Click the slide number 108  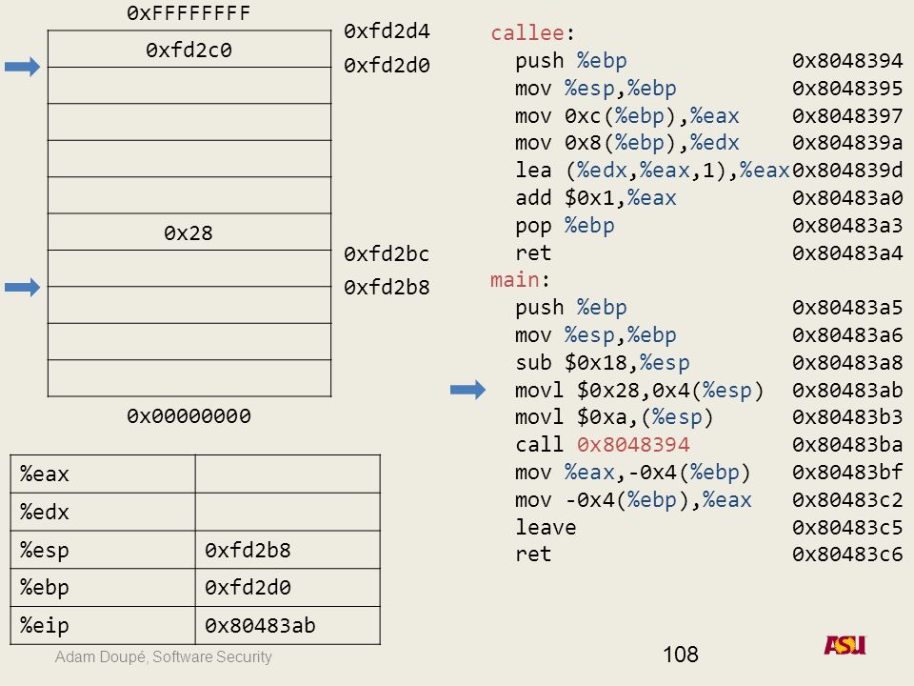[680, 655]
